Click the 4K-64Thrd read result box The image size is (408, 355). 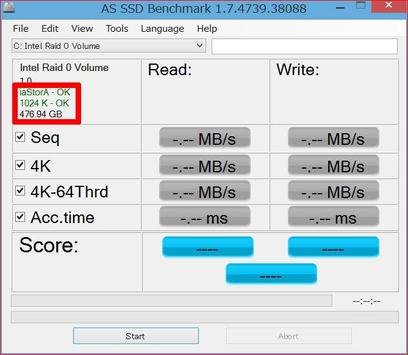coord(205,191)
